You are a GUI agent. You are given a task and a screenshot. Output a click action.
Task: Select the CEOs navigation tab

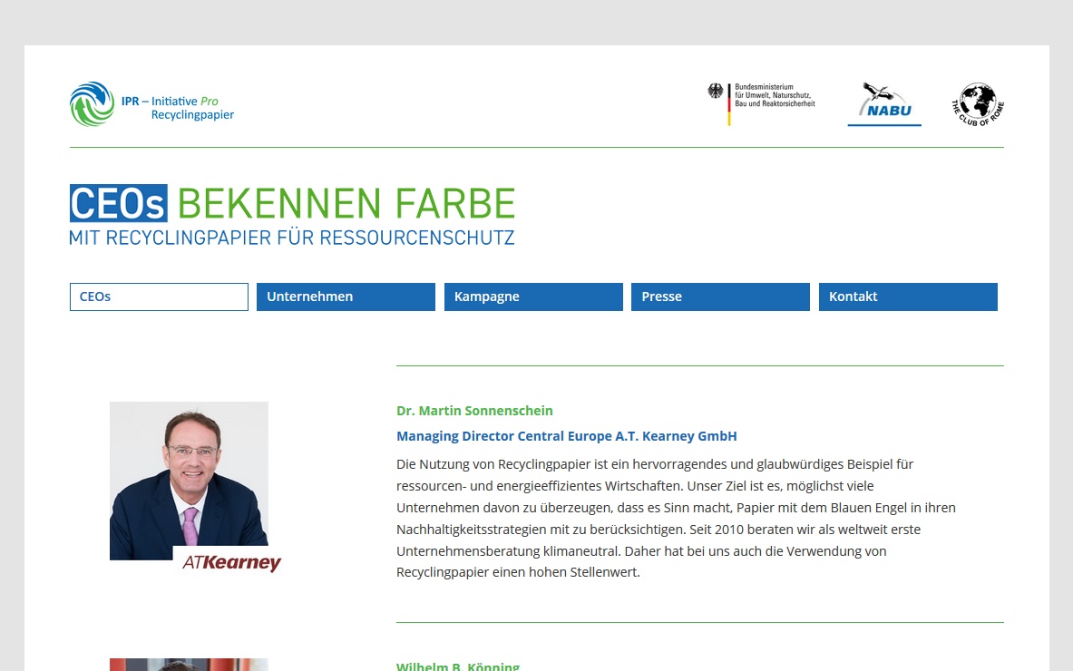[159, 297]
